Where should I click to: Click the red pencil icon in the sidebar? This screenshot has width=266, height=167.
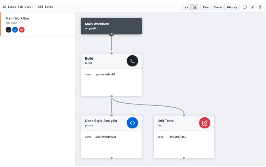(21, 29)
